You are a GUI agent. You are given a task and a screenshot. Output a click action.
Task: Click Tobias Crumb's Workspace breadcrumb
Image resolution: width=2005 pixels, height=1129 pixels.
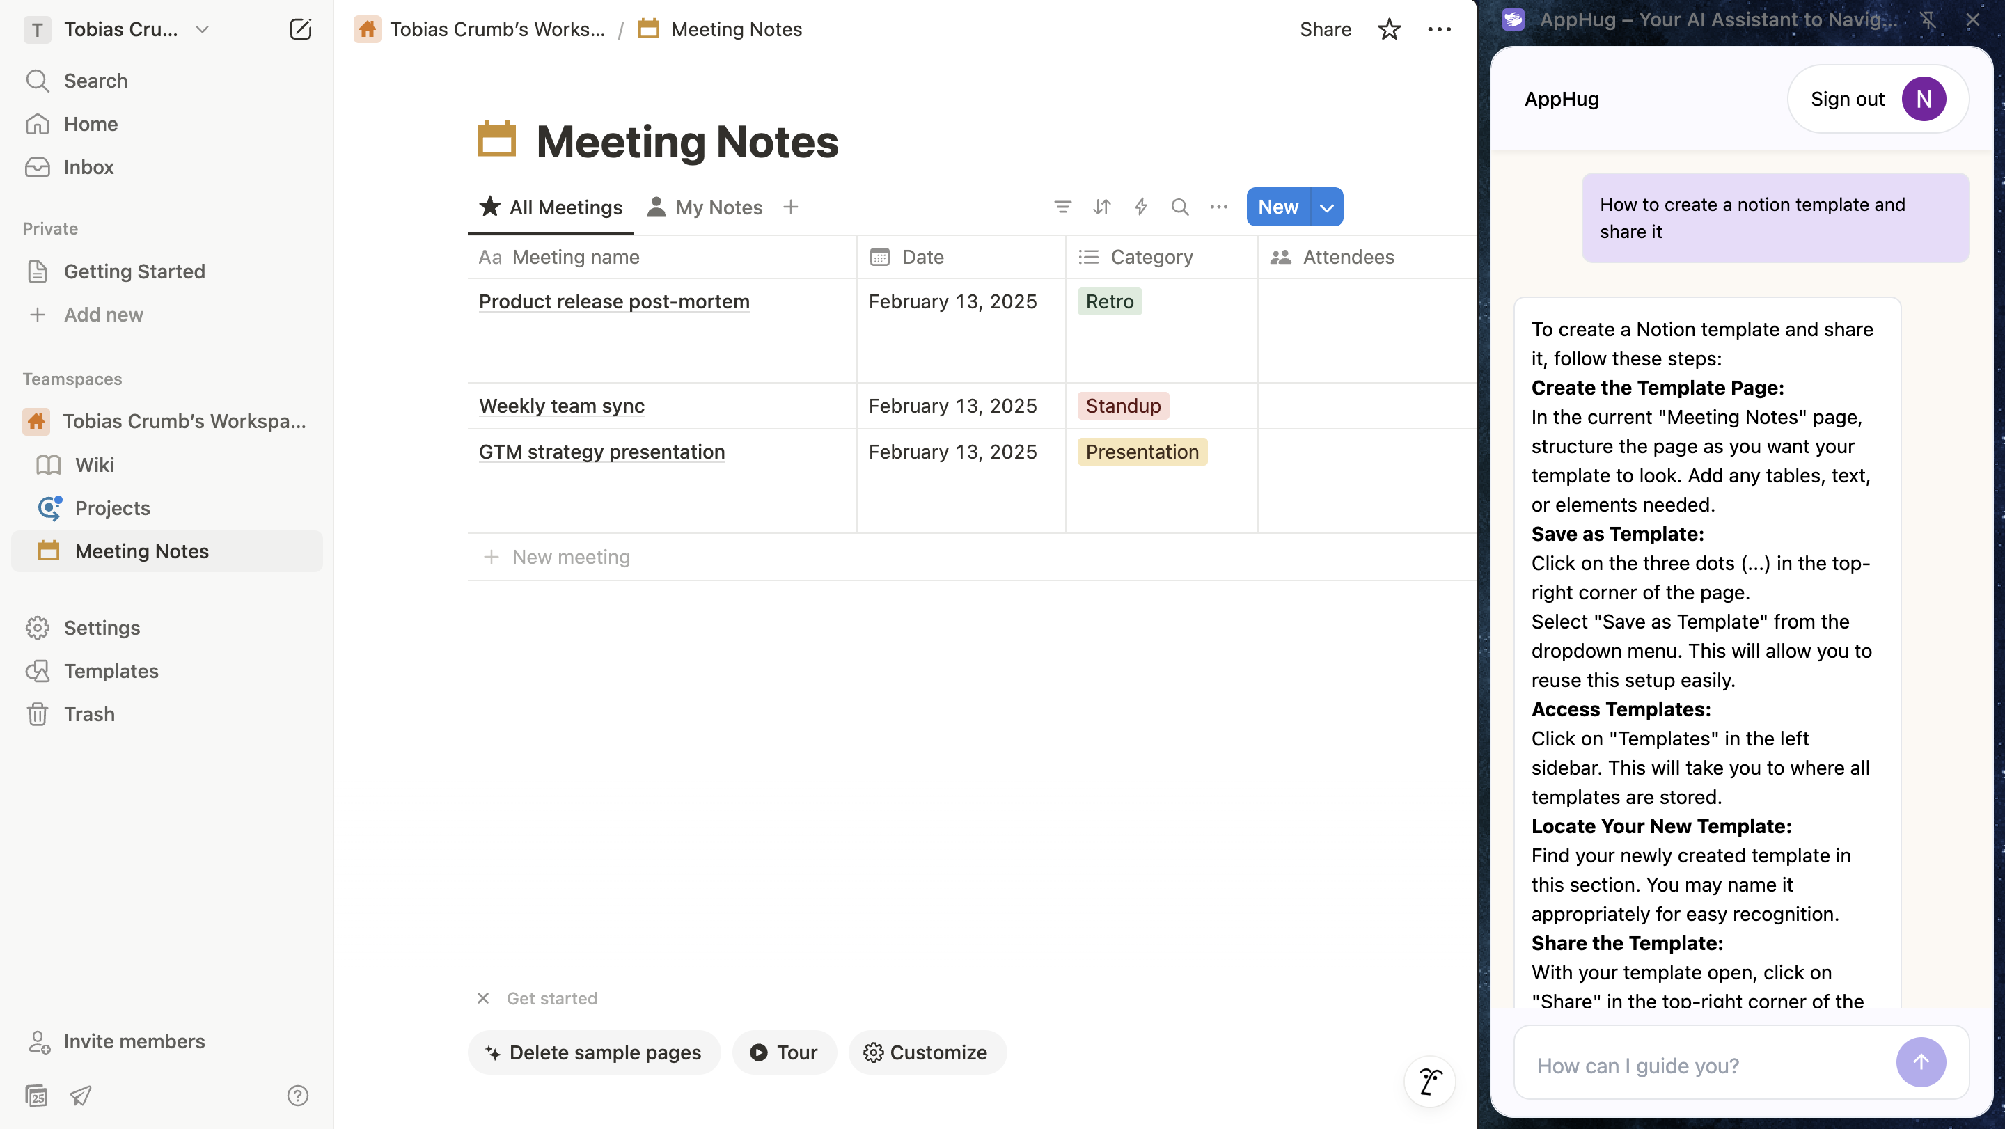point(480,29)
